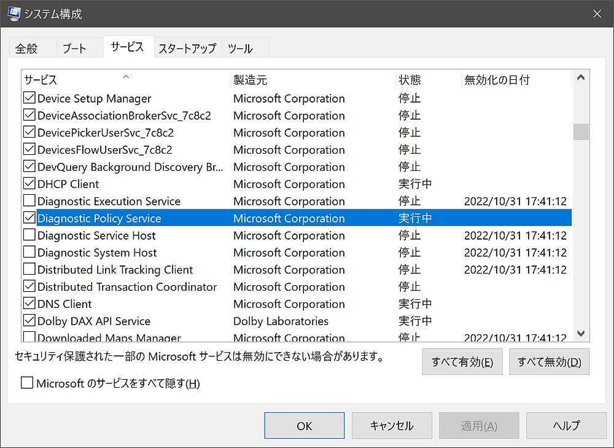Confirm with the OK button

coord(304,425)
